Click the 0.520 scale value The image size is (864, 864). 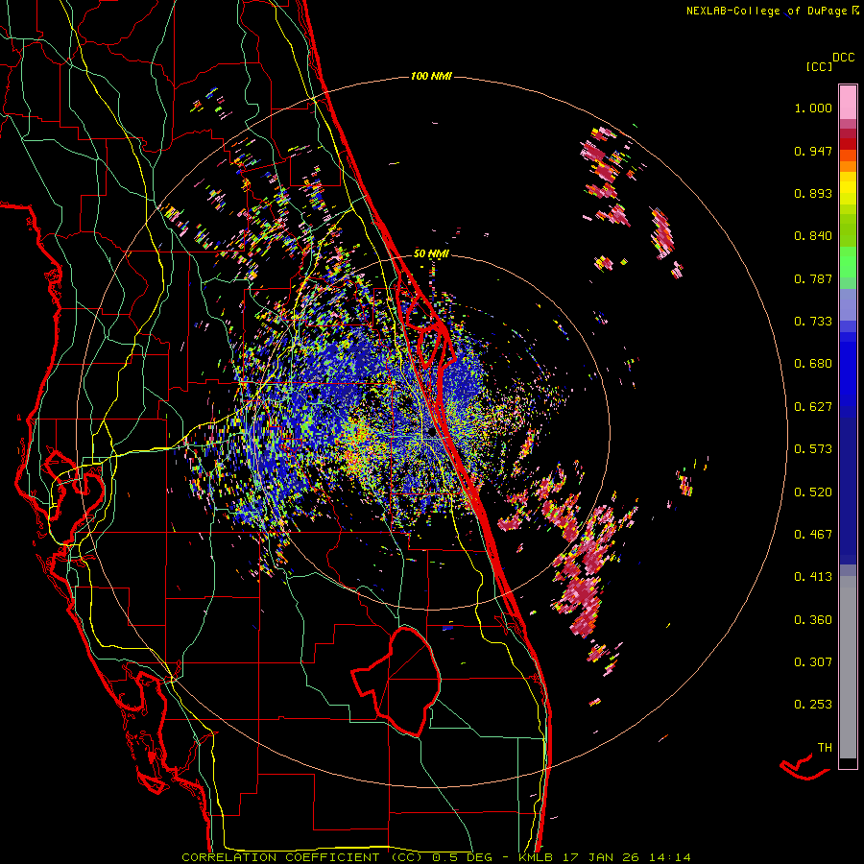click(x=813, y=492)
